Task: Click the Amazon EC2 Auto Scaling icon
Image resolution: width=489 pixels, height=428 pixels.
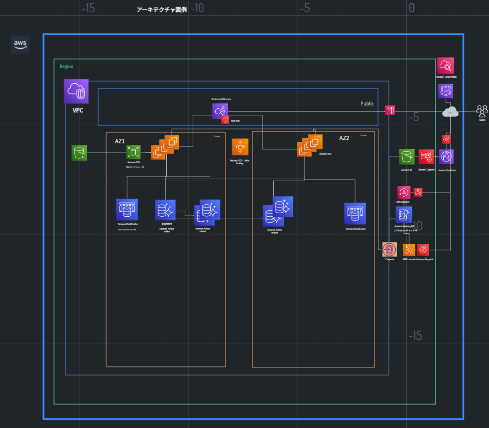Action: point(240,147)
